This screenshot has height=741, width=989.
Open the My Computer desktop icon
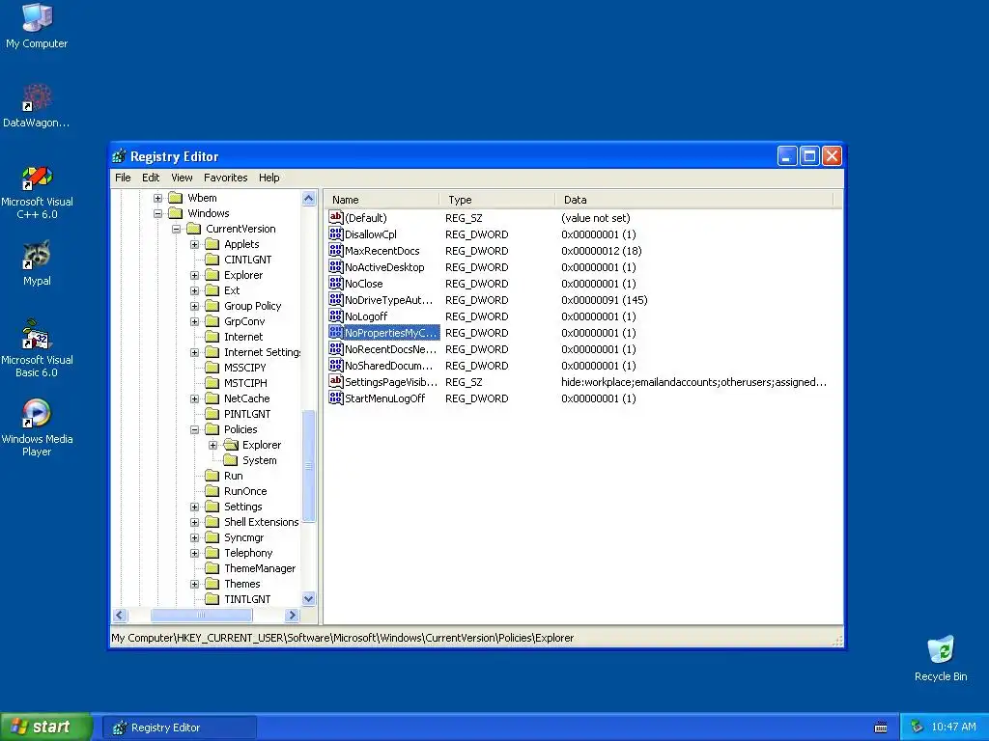click(x=37, y=25)
